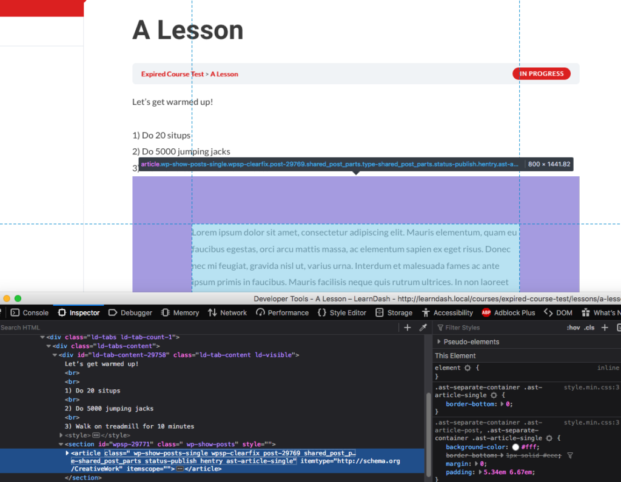Screen dimensions: 621x482
Task: Open the Adblock Plus panel
Action: coord(508,312)
